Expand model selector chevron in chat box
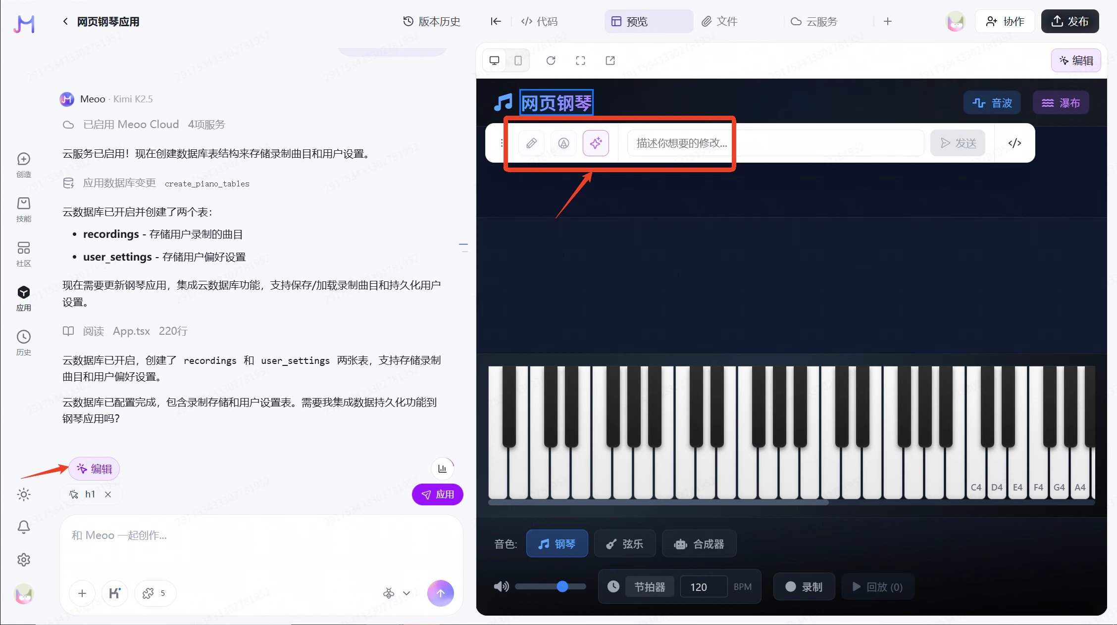Viewport: 1117px width, 625px height. (x=406, y=593)
